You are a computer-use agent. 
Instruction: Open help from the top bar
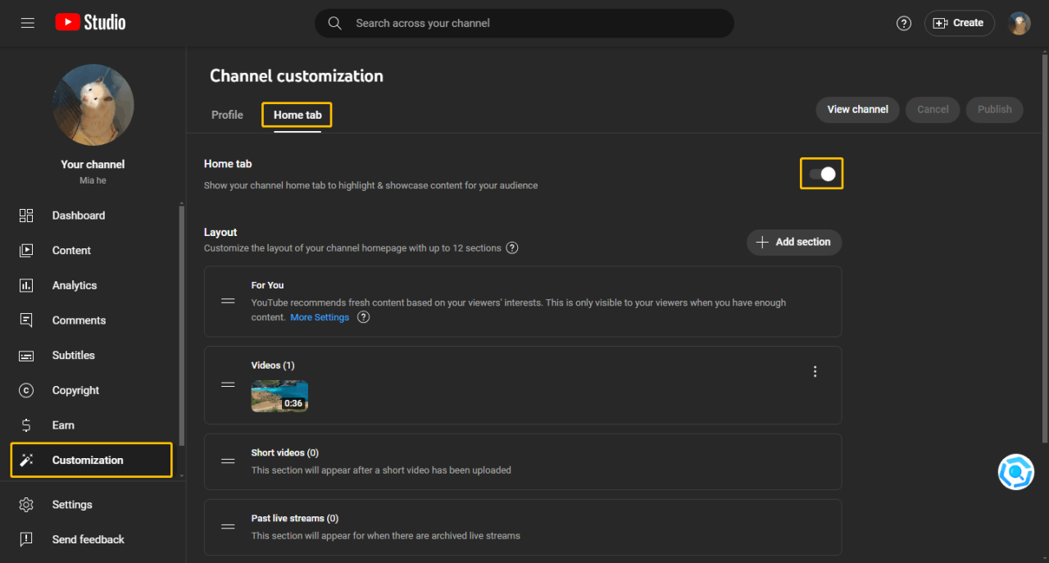pos(903,23)
